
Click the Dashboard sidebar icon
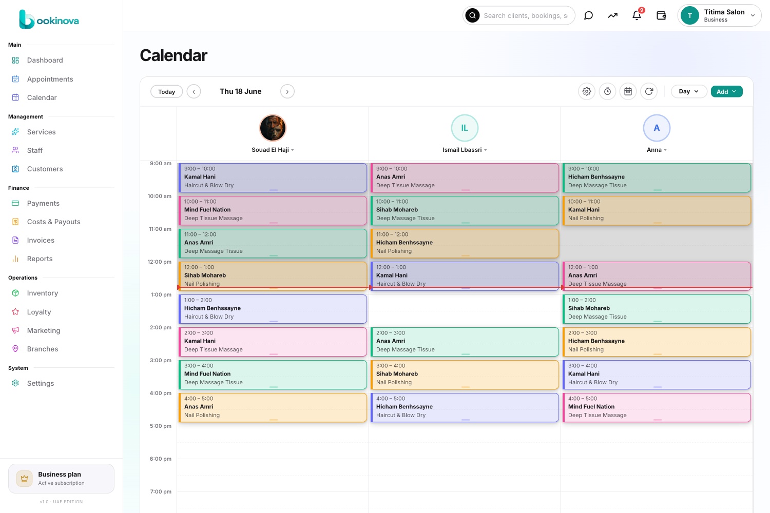click(x=15, y=60)
